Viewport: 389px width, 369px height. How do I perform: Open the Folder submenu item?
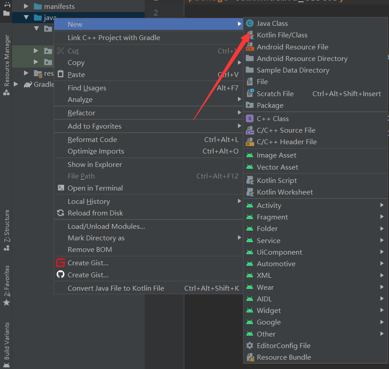click(x=316, y=228)
